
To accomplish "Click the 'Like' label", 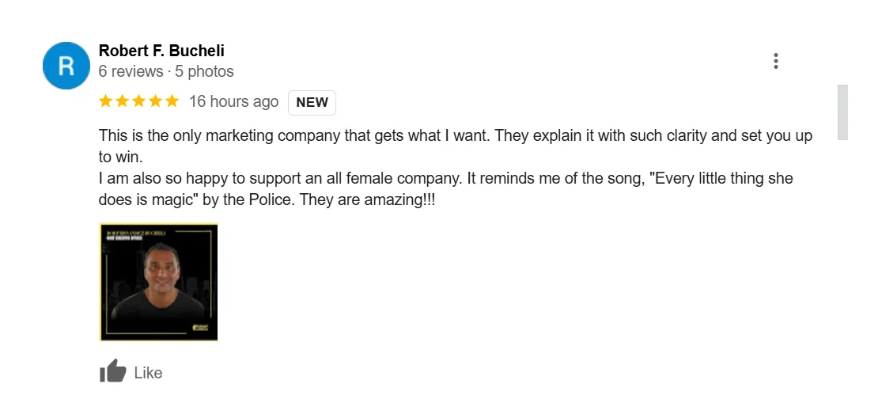I will click(x=148, y=373).
